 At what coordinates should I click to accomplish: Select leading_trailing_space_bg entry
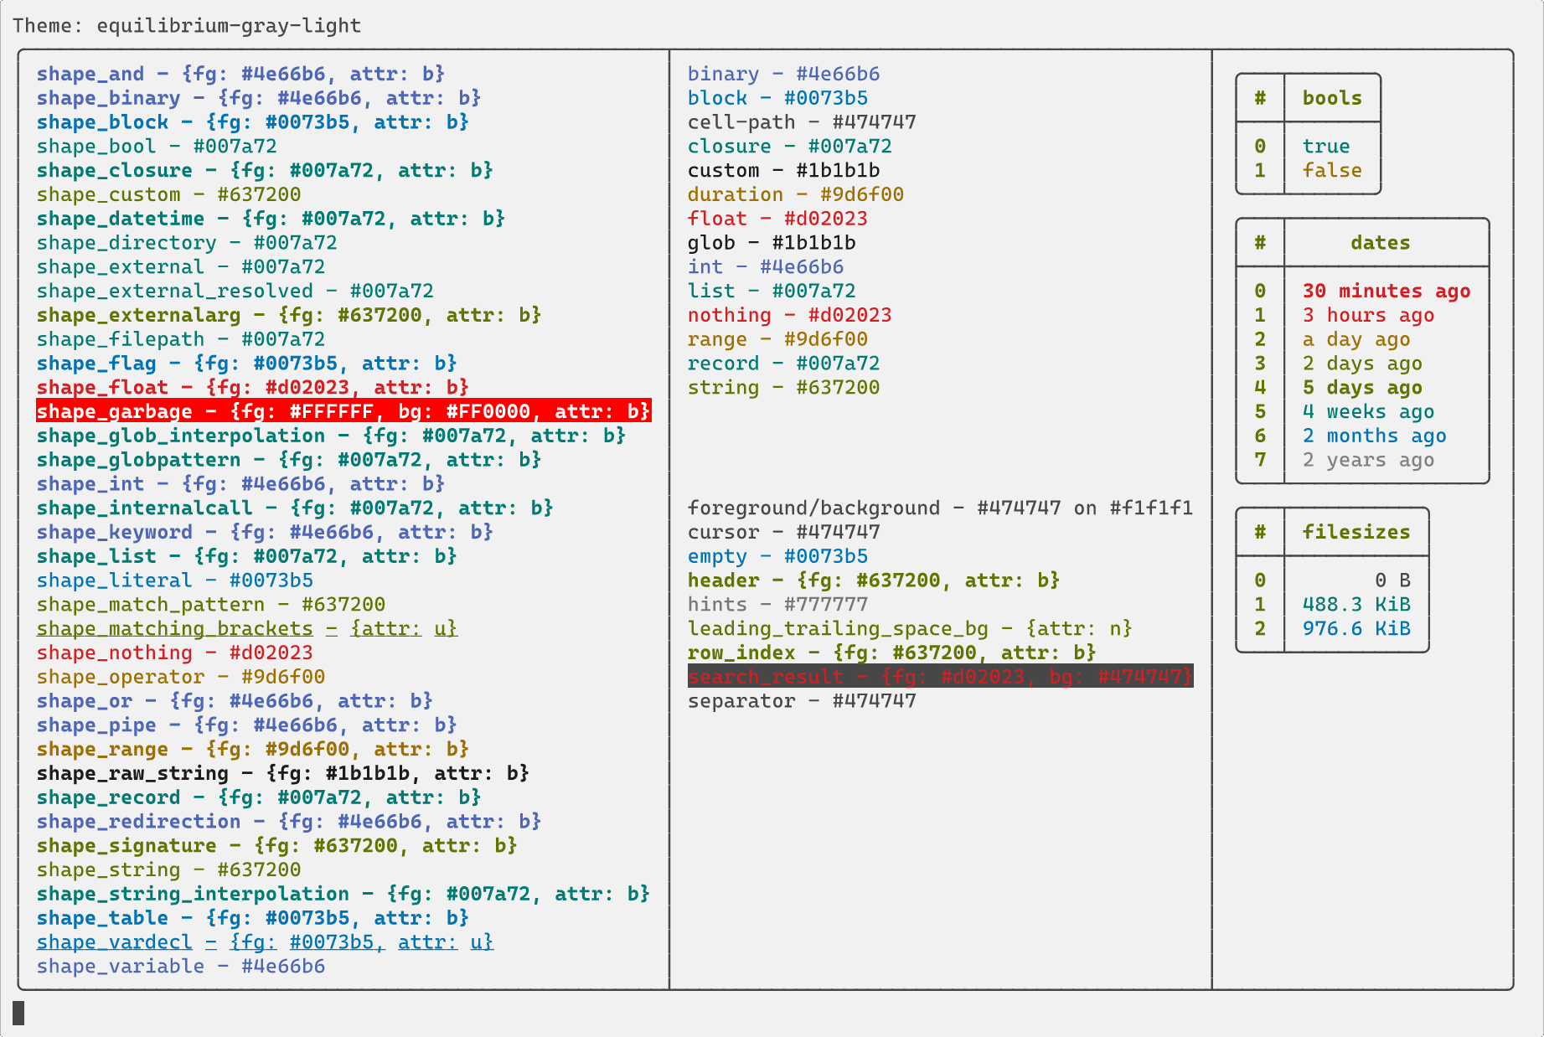coord(910,629)
